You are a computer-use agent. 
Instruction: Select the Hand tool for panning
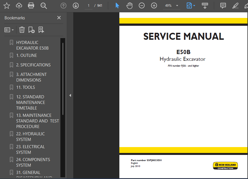coord(129,5)
